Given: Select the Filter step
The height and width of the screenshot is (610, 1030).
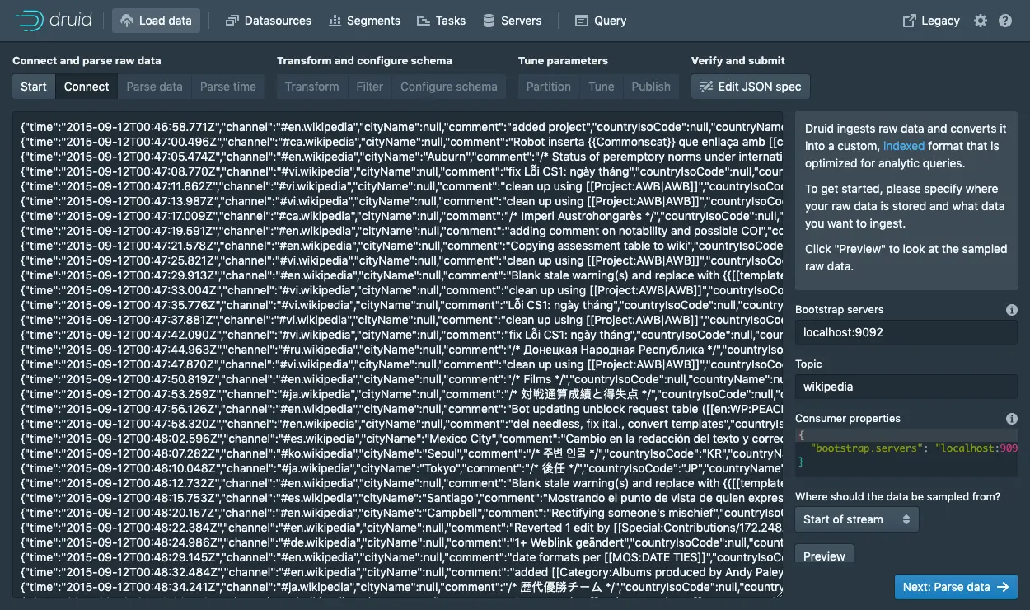Looking at the screenshot, I should (369, 87).
